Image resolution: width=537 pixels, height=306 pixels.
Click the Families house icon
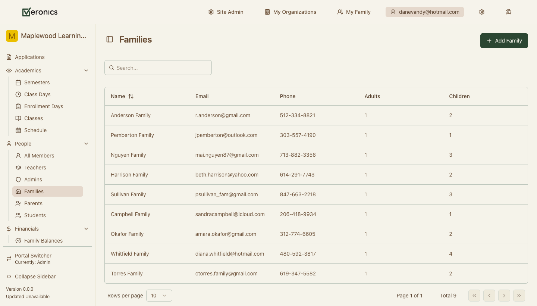[18, 191]
